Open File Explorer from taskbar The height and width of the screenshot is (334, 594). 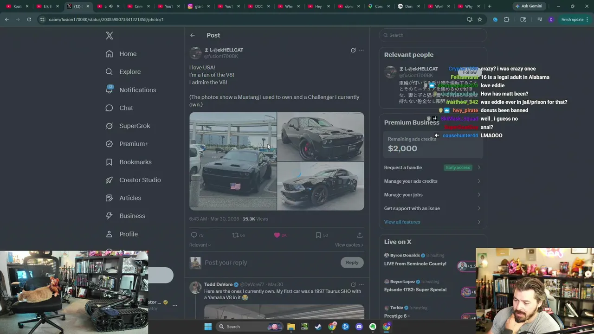[291, 327]
